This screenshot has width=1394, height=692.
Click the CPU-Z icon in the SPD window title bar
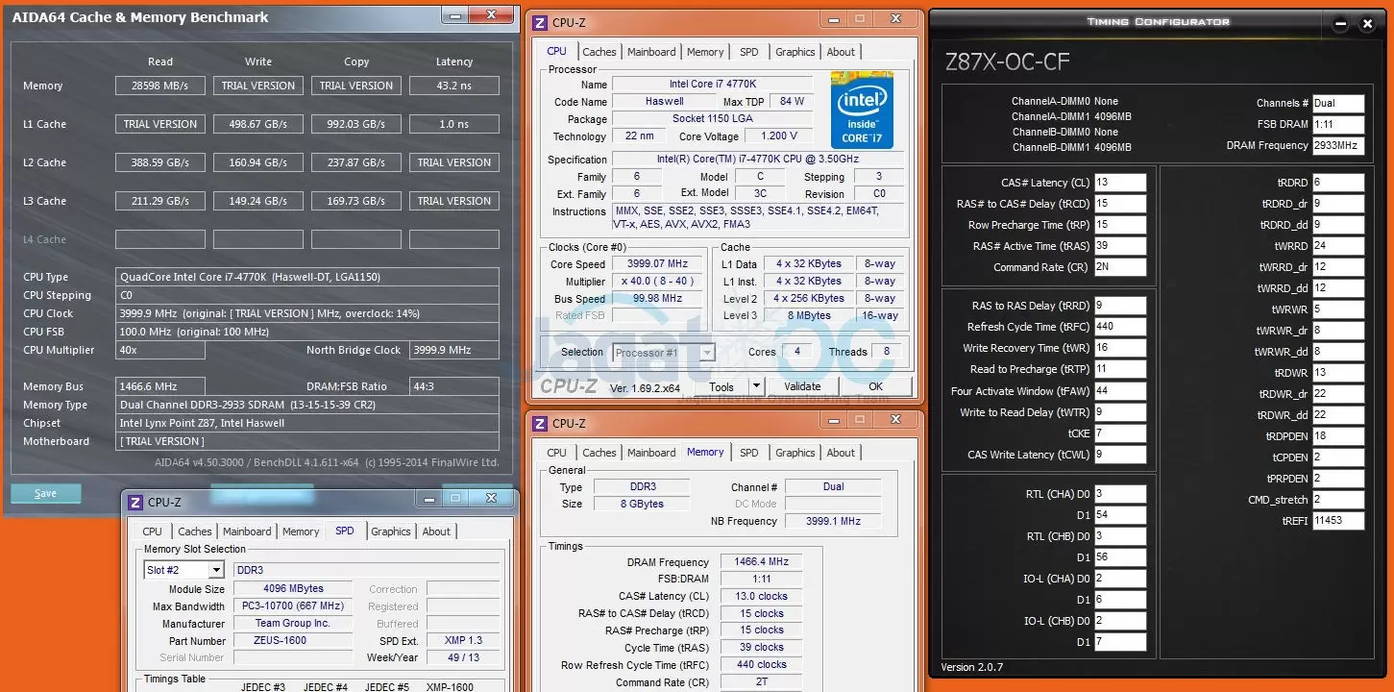click(x=135, y=502)
